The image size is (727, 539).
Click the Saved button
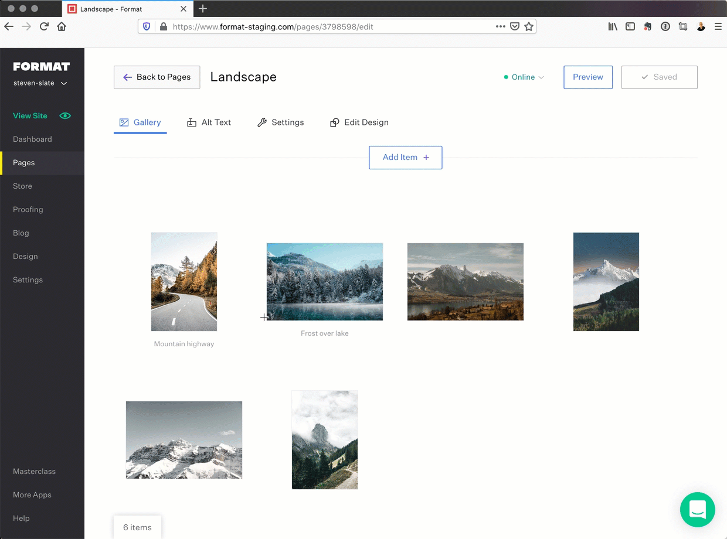point(660,77)
